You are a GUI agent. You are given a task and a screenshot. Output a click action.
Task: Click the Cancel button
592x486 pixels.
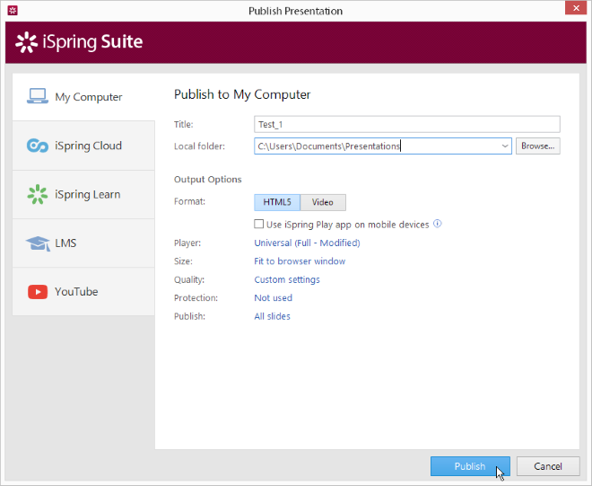pos(548,466)
